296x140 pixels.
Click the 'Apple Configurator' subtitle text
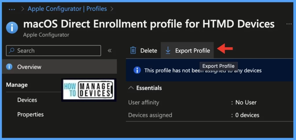click(46, 35)
